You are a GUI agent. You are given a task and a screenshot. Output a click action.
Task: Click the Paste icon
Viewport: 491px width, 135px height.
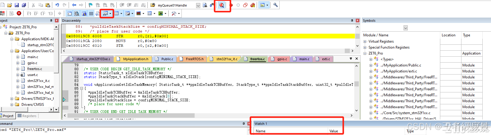48,5
